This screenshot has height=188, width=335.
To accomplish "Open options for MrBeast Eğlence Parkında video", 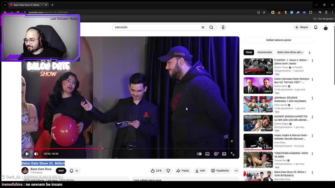I will tap(312, 98).
